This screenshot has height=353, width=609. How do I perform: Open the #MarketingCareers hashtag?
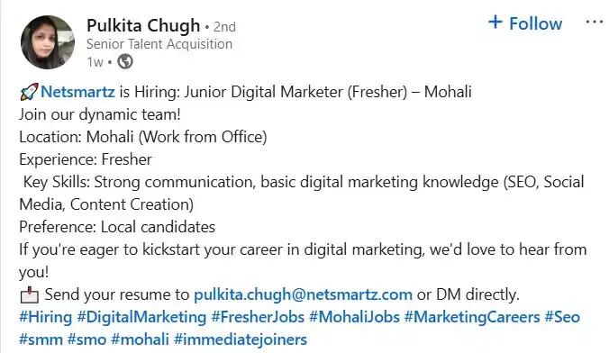tap(472, 317)
